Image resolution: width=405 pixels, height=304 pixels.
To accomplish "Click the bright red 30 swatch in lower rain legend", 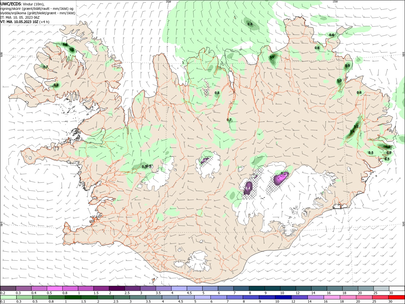I will [x=396, y=297].
